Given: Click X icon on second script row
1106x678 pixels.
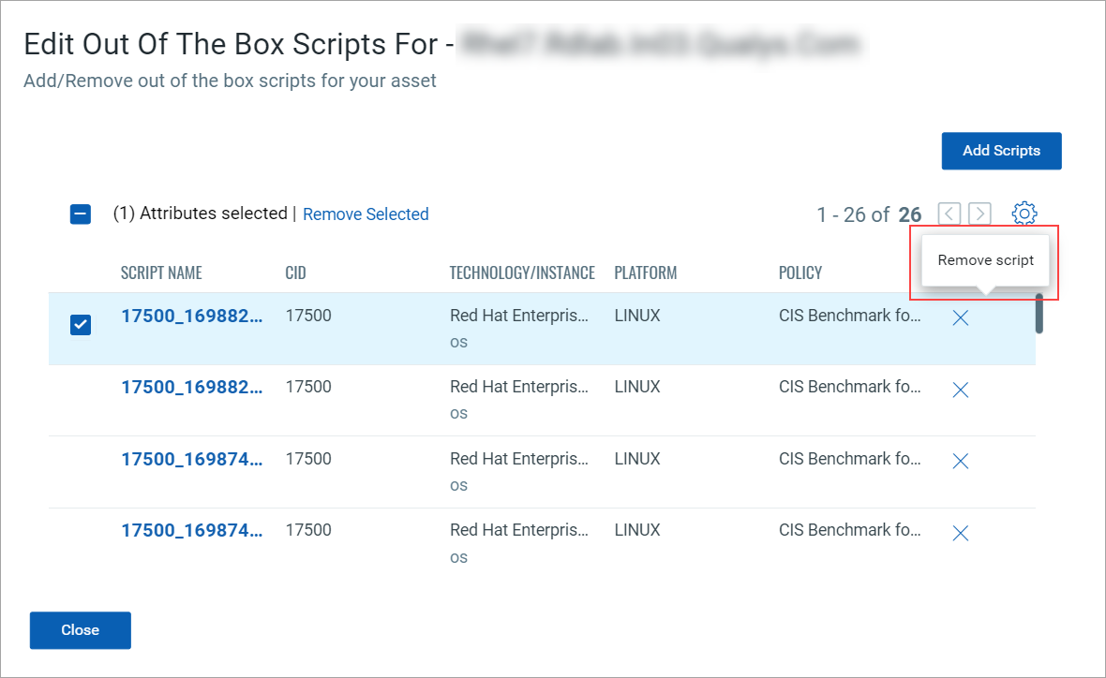Looking at the screenshot, I should [960, 390].
